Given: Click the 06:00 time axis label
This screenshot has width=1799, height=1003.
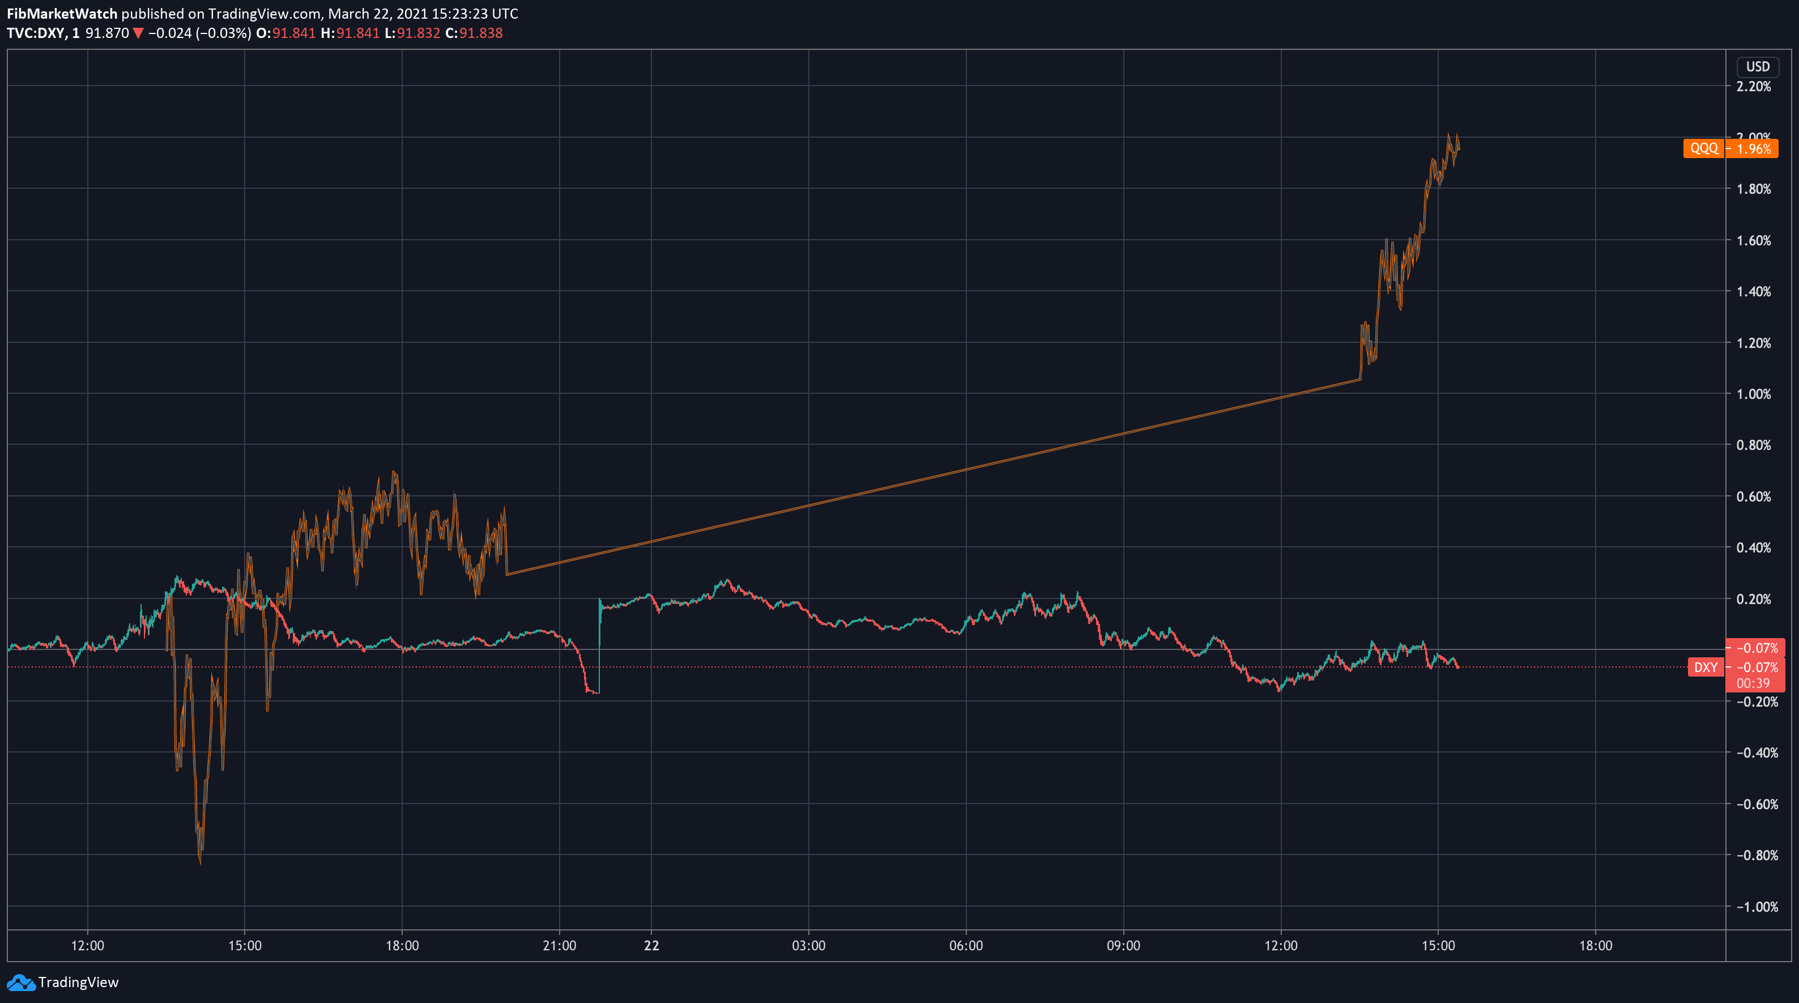Looking at the screenshot, I should (x=966, y=946).
